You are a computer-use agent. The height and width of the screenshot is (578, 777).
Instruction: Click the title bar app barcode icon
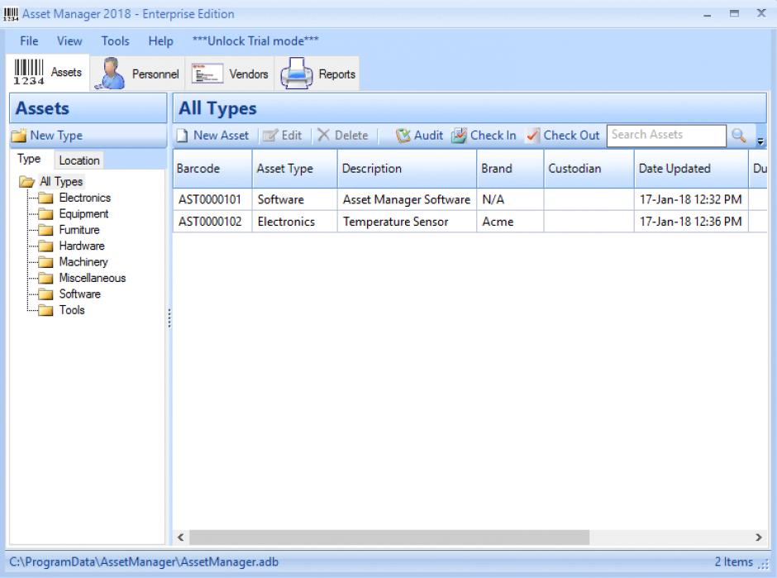(x=11, y=14)
